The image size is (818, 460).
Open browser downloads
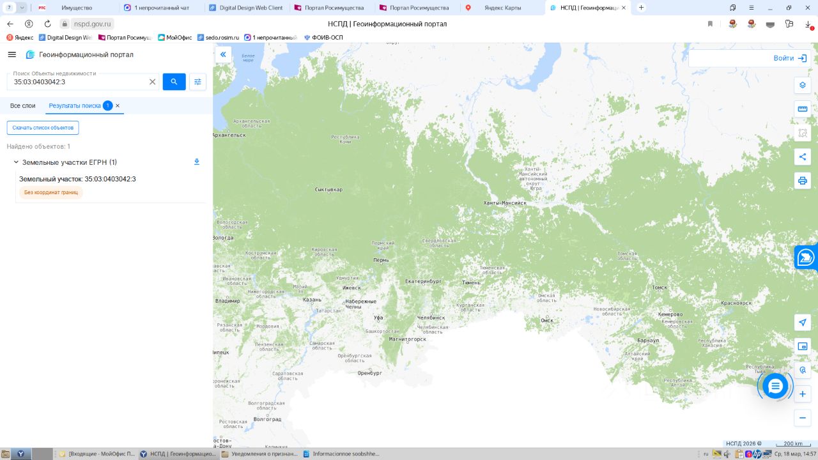click(x=808, y=24)
